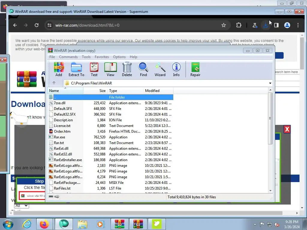Bookmark this page with star icon
Image resolution: width=307 pixels, height=230 pixels.
point(224,25)
